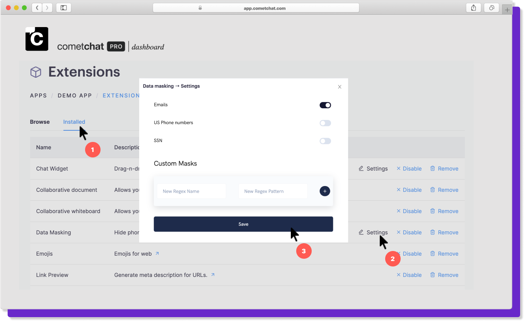Go forward in Safari
This screenshot has height=321, width=524.
[x=47, y=8]
